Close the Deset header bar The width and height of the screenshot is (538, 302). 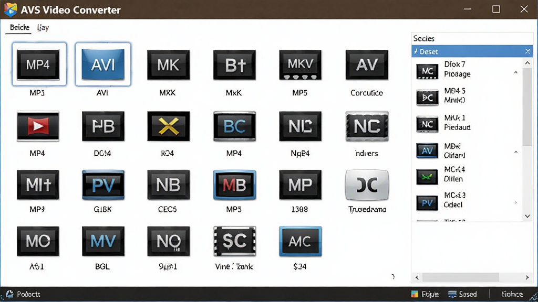point(527,51)
